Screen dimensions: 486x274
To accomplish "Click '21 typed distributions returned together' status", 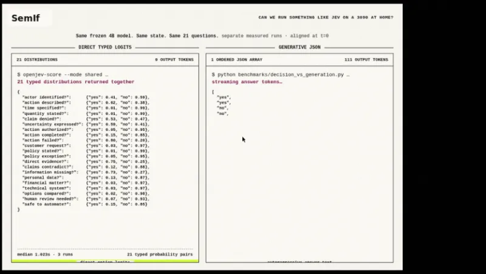I will click(75, 82).
